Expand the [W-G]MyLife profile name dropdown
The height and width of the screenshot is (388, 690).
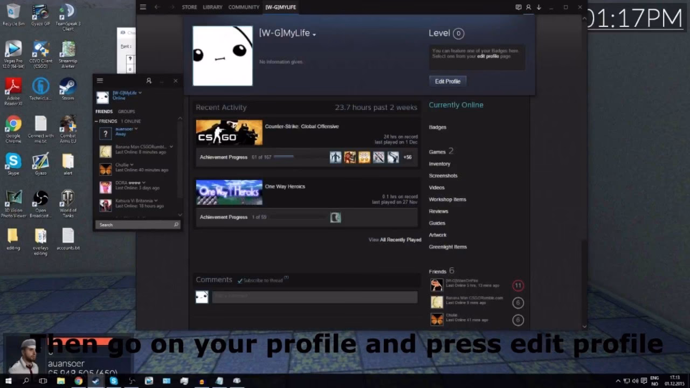click(x=314, y=34)
